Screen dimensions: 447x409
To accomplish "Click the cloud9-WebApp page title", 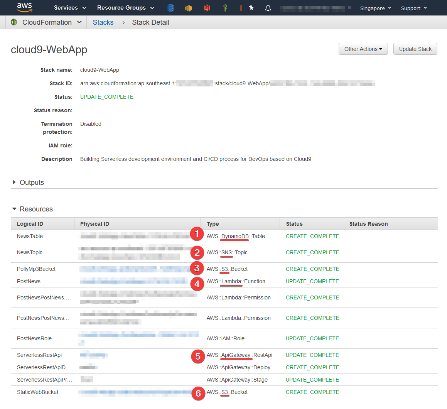I will (x=49, y=49).
